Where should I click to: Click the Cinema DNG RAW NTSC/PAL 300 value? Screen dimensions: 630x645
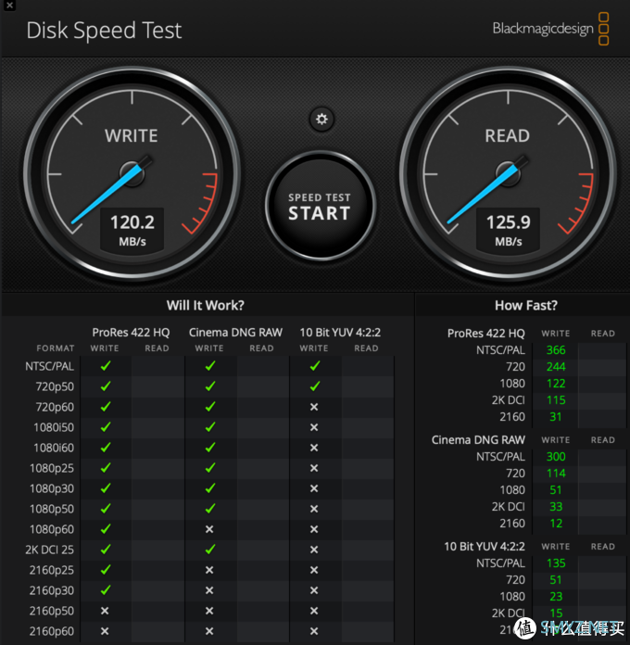click(x=556, y=457)
